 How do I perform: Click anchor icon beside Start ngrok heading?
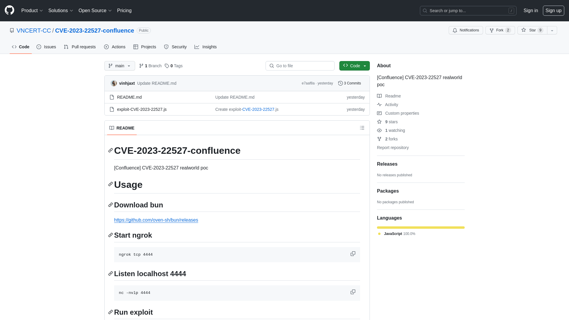tap(111, 235)
